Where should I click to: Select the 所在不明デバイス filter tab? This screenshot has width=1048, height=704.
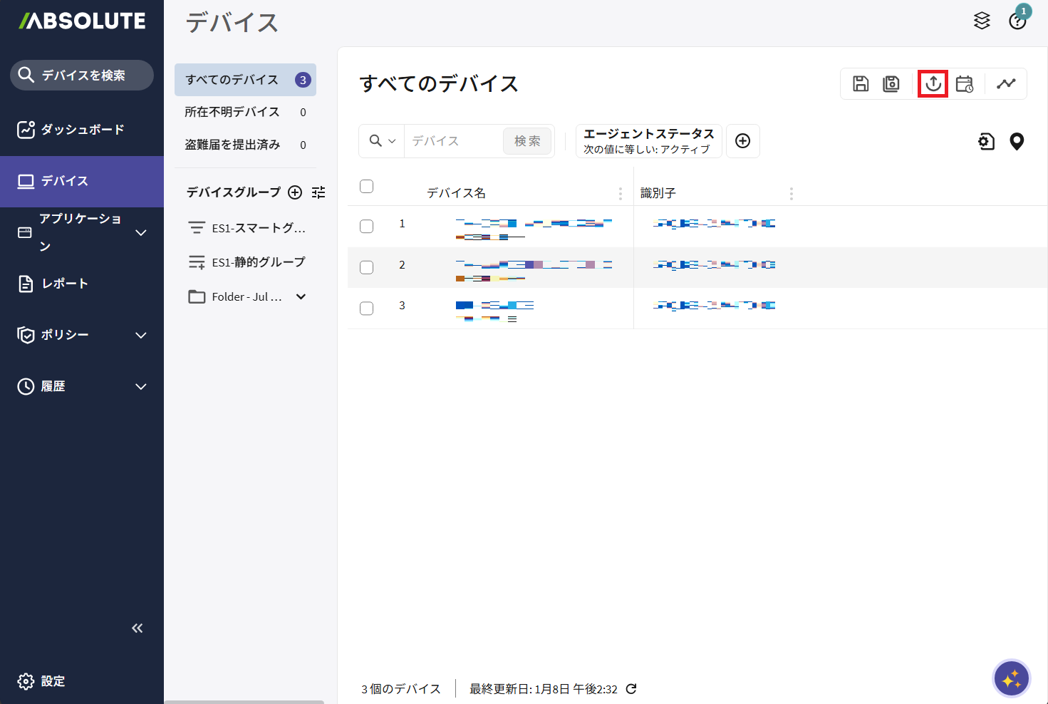pos(232,113)
